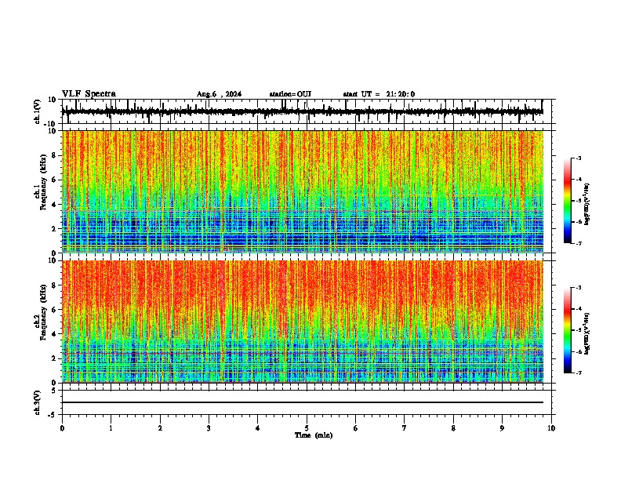This screenshot has width=621, height=480.
Task: Click the ch.2 spectrogram '2' kHz tick label
Action: (55, 358)
